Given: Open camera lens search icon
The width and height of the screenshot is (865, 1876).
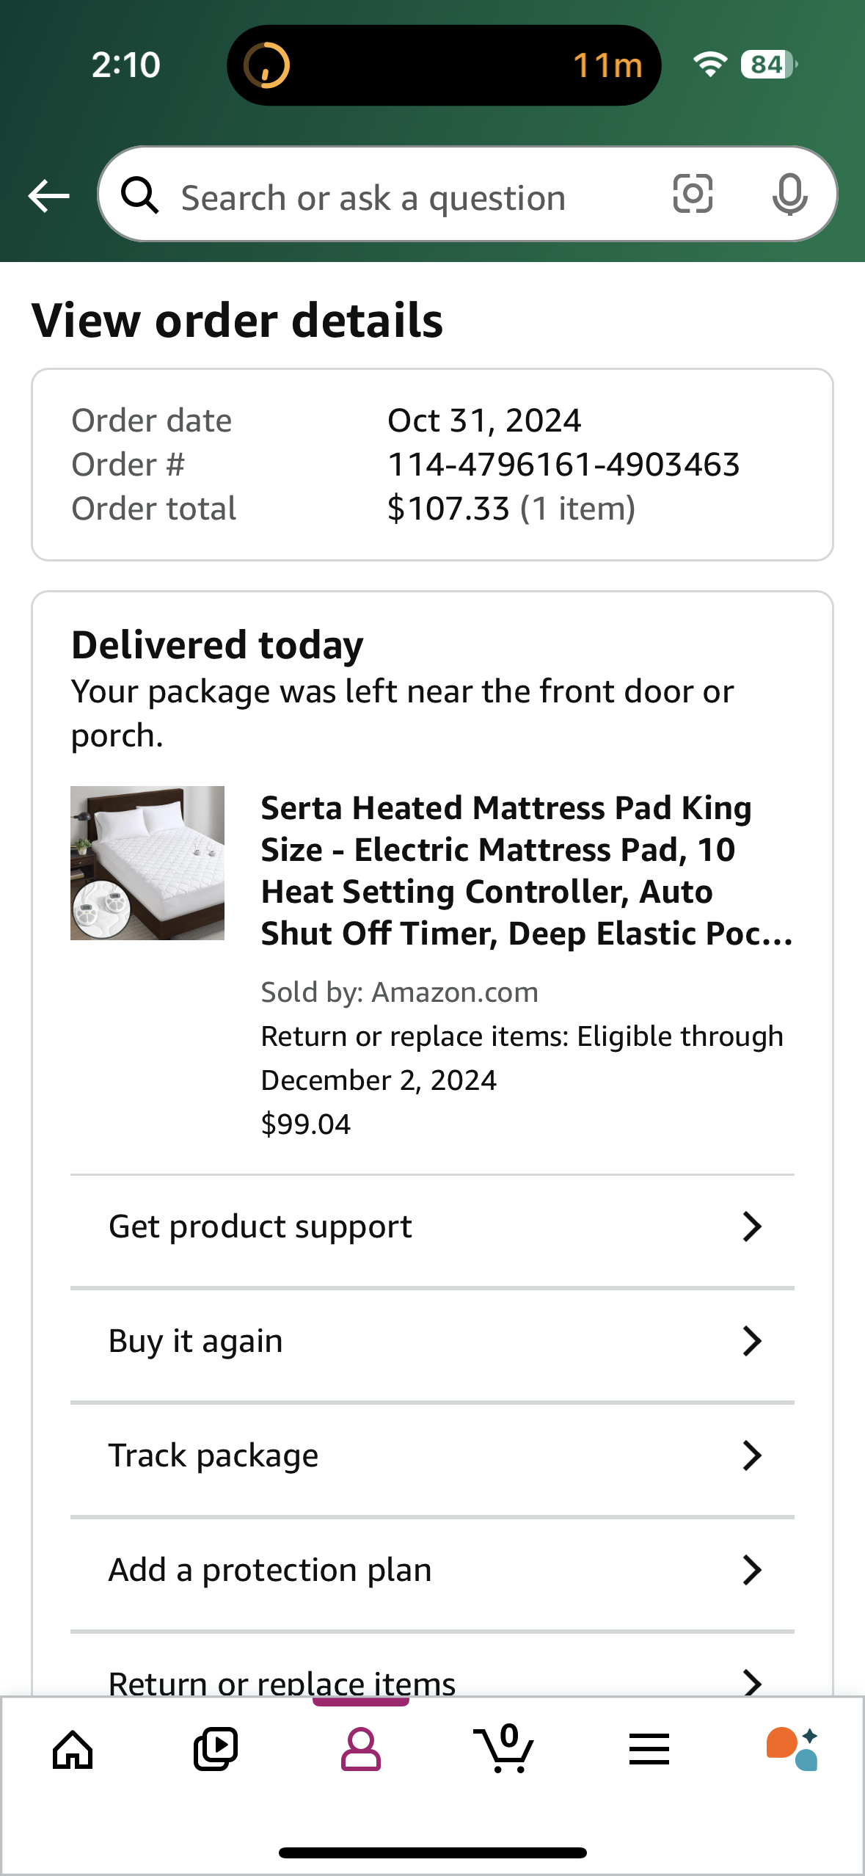Looking at the screenshot, I should pyautogui.click(x=693, y=194).
